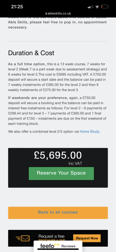Open the Home Study link

(x=89, y=132)
